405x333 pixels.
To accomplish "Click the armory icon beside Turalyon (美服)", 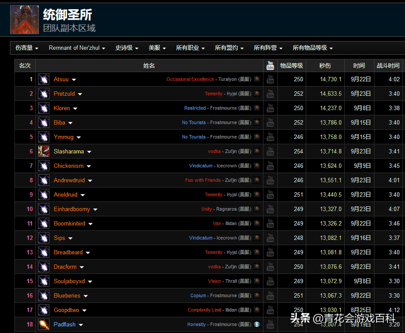I will (257, 80).
